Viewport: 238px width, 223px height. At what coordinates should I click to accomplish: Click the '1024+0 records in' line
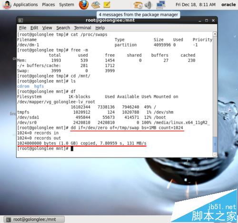[x=38, y=133]
